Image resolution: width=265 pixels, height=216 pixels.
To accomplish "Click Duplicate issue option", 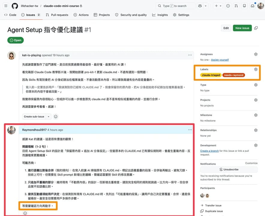I will (x=212, y=211).
